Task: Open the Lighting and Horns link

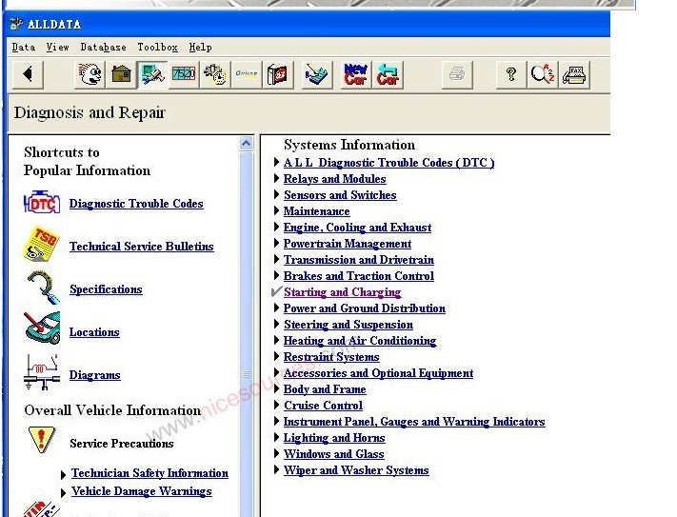Action: 334,438
